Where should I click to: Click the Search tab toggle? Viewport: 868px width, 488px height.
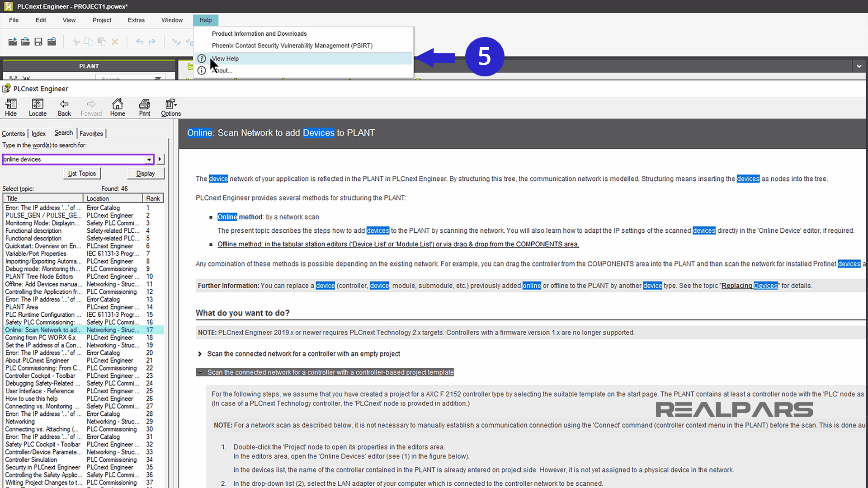[x=62, y=132]
